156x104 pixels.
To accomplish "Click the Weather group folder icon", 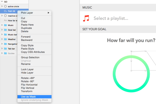I will tap(5, 39).
